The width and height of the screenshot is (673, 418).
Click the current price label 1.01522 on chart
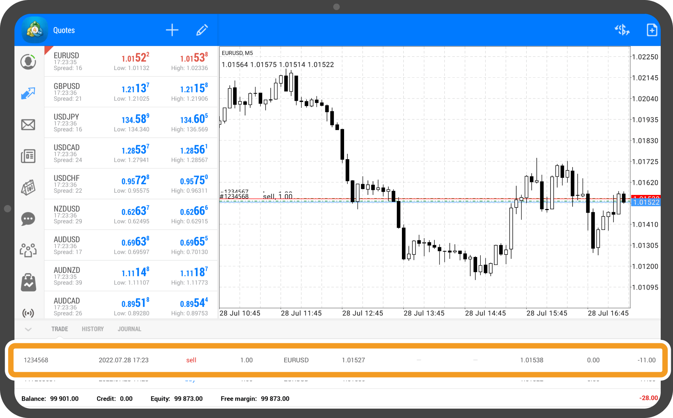pyautogui.click(x=646, y=203)
